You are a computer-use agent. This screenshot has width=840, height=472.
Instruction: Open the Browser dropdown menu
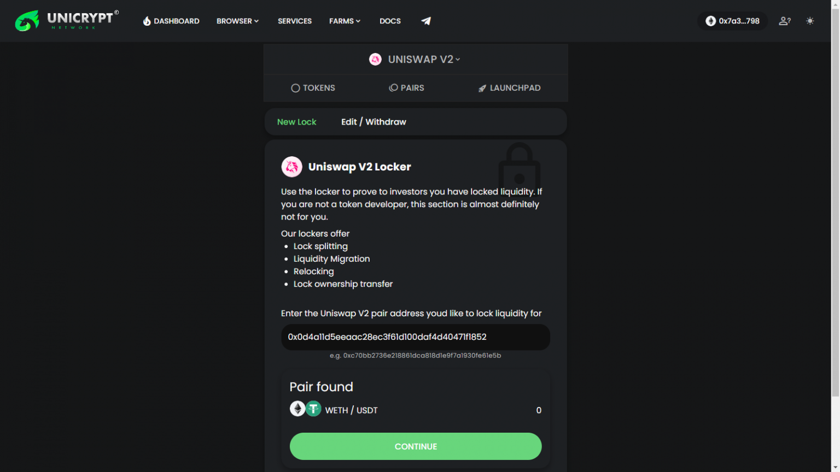237,21
